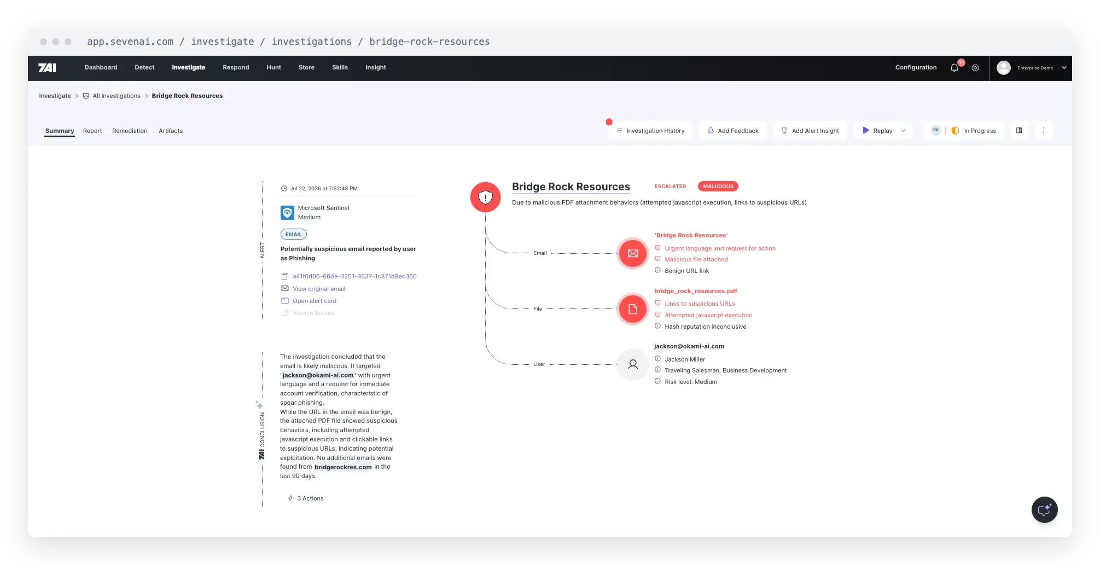This screenshot has height=565, width=1100.
Task: Open the View original email link
Action: (x=319, y=289)
